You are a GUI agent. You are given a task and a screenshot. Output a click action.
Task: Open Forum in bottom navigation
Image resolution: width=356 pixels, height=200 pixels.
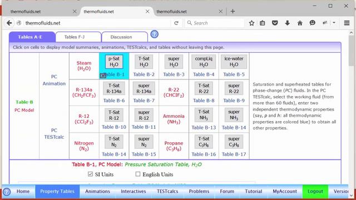point(227,191)
